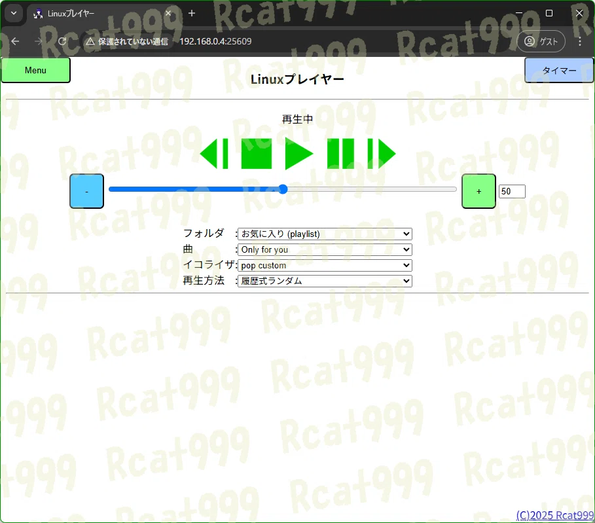Skip to the previous track
Viewport: 595px width, 523px height.
pos(214,154)
